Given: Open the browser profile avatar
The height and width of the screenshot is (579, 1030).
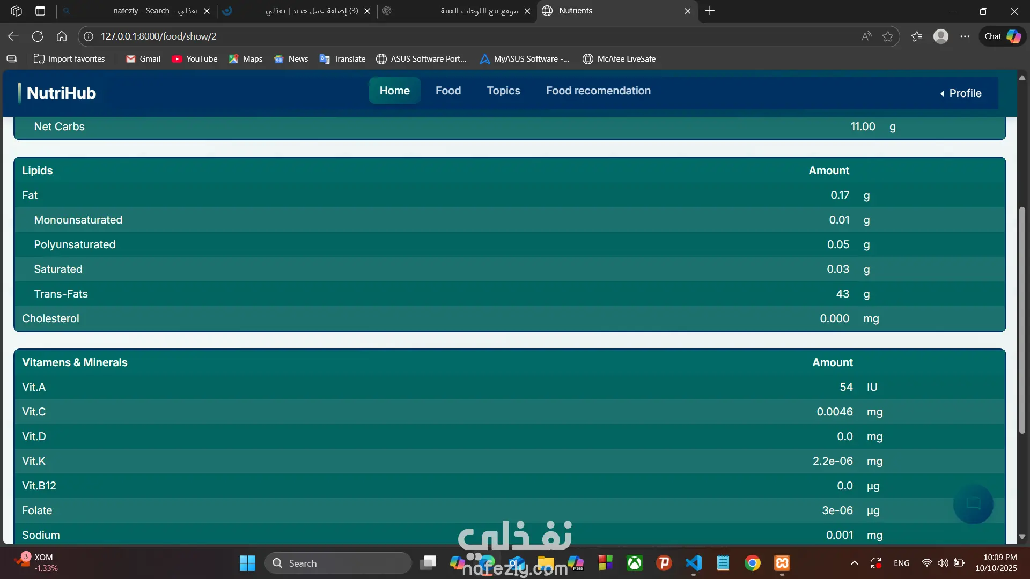Looking at the screenshot, I should point(940,36).
